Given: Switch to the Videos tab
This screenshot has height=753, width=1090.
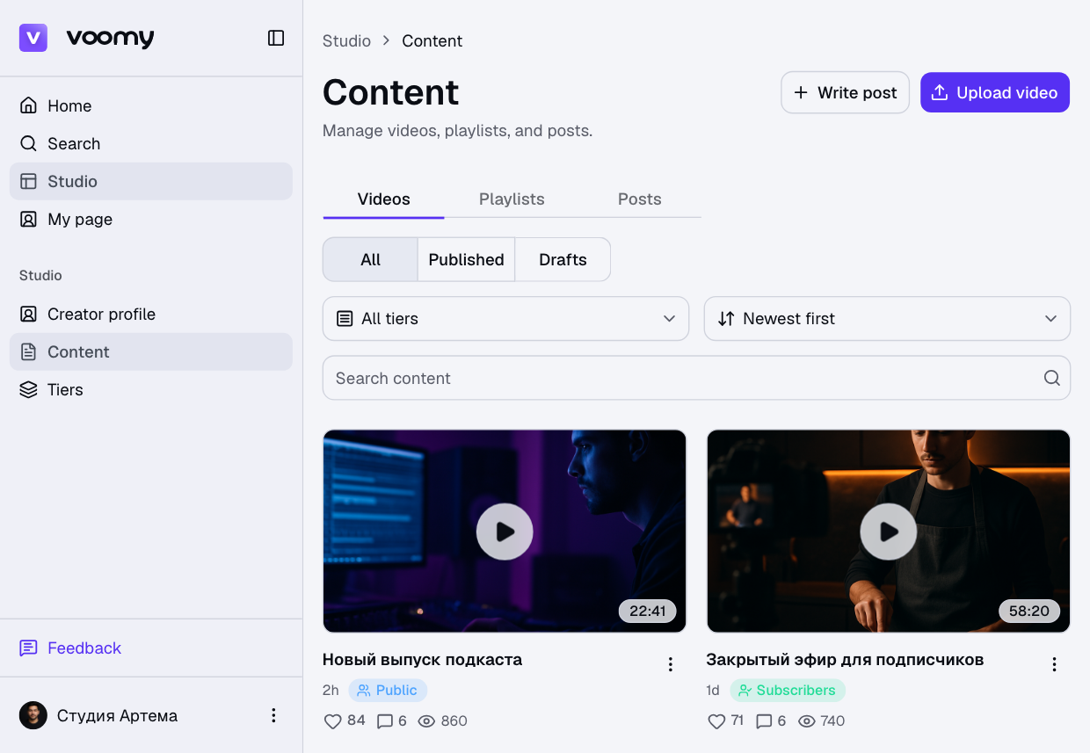Looking at the screenshot, I should (x=383, y=199).
